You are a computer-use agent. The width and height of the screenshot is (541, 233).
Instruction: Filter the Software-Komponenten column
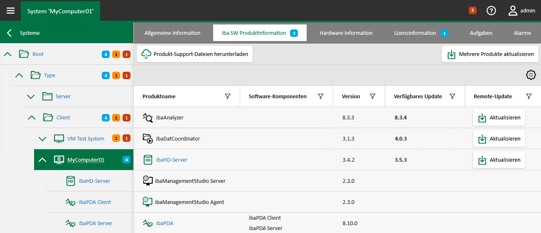pyautogui.click(x=320, y=96)
